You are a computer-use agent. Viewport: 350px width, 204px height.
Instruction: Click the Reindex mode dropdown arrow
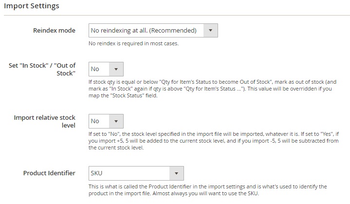(x=210, y=31)
